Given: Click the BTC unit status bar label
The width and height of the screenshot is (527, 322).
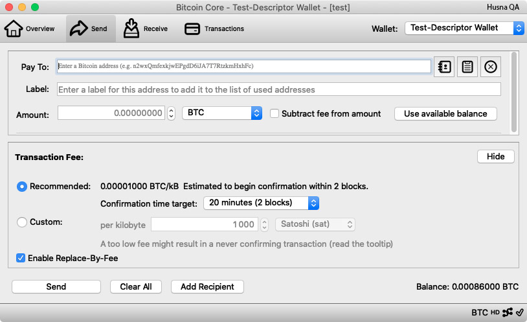Looking at the screenshot, I should point(479,312).
